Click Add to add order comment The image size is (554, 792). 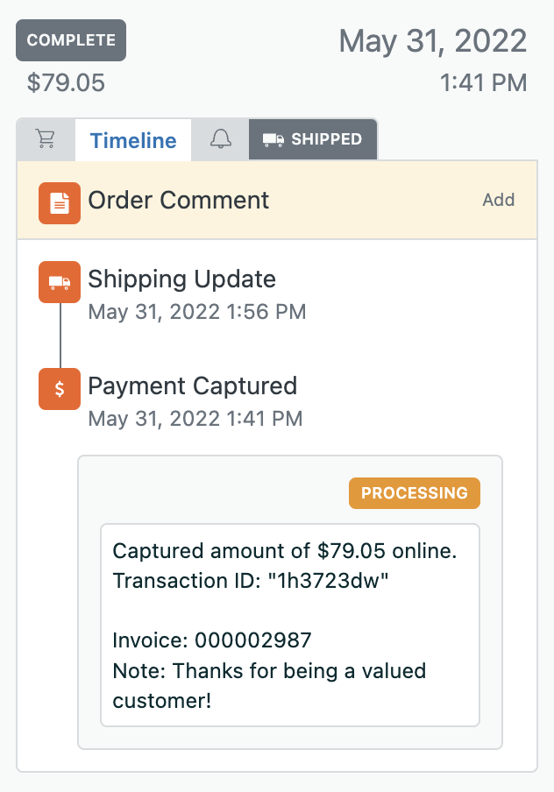point(499,200)
